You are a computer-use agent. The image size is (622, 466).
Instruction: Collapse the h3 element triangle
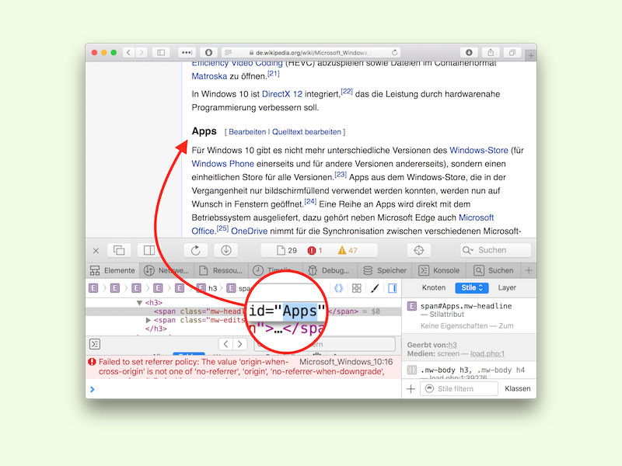(139, 303)
